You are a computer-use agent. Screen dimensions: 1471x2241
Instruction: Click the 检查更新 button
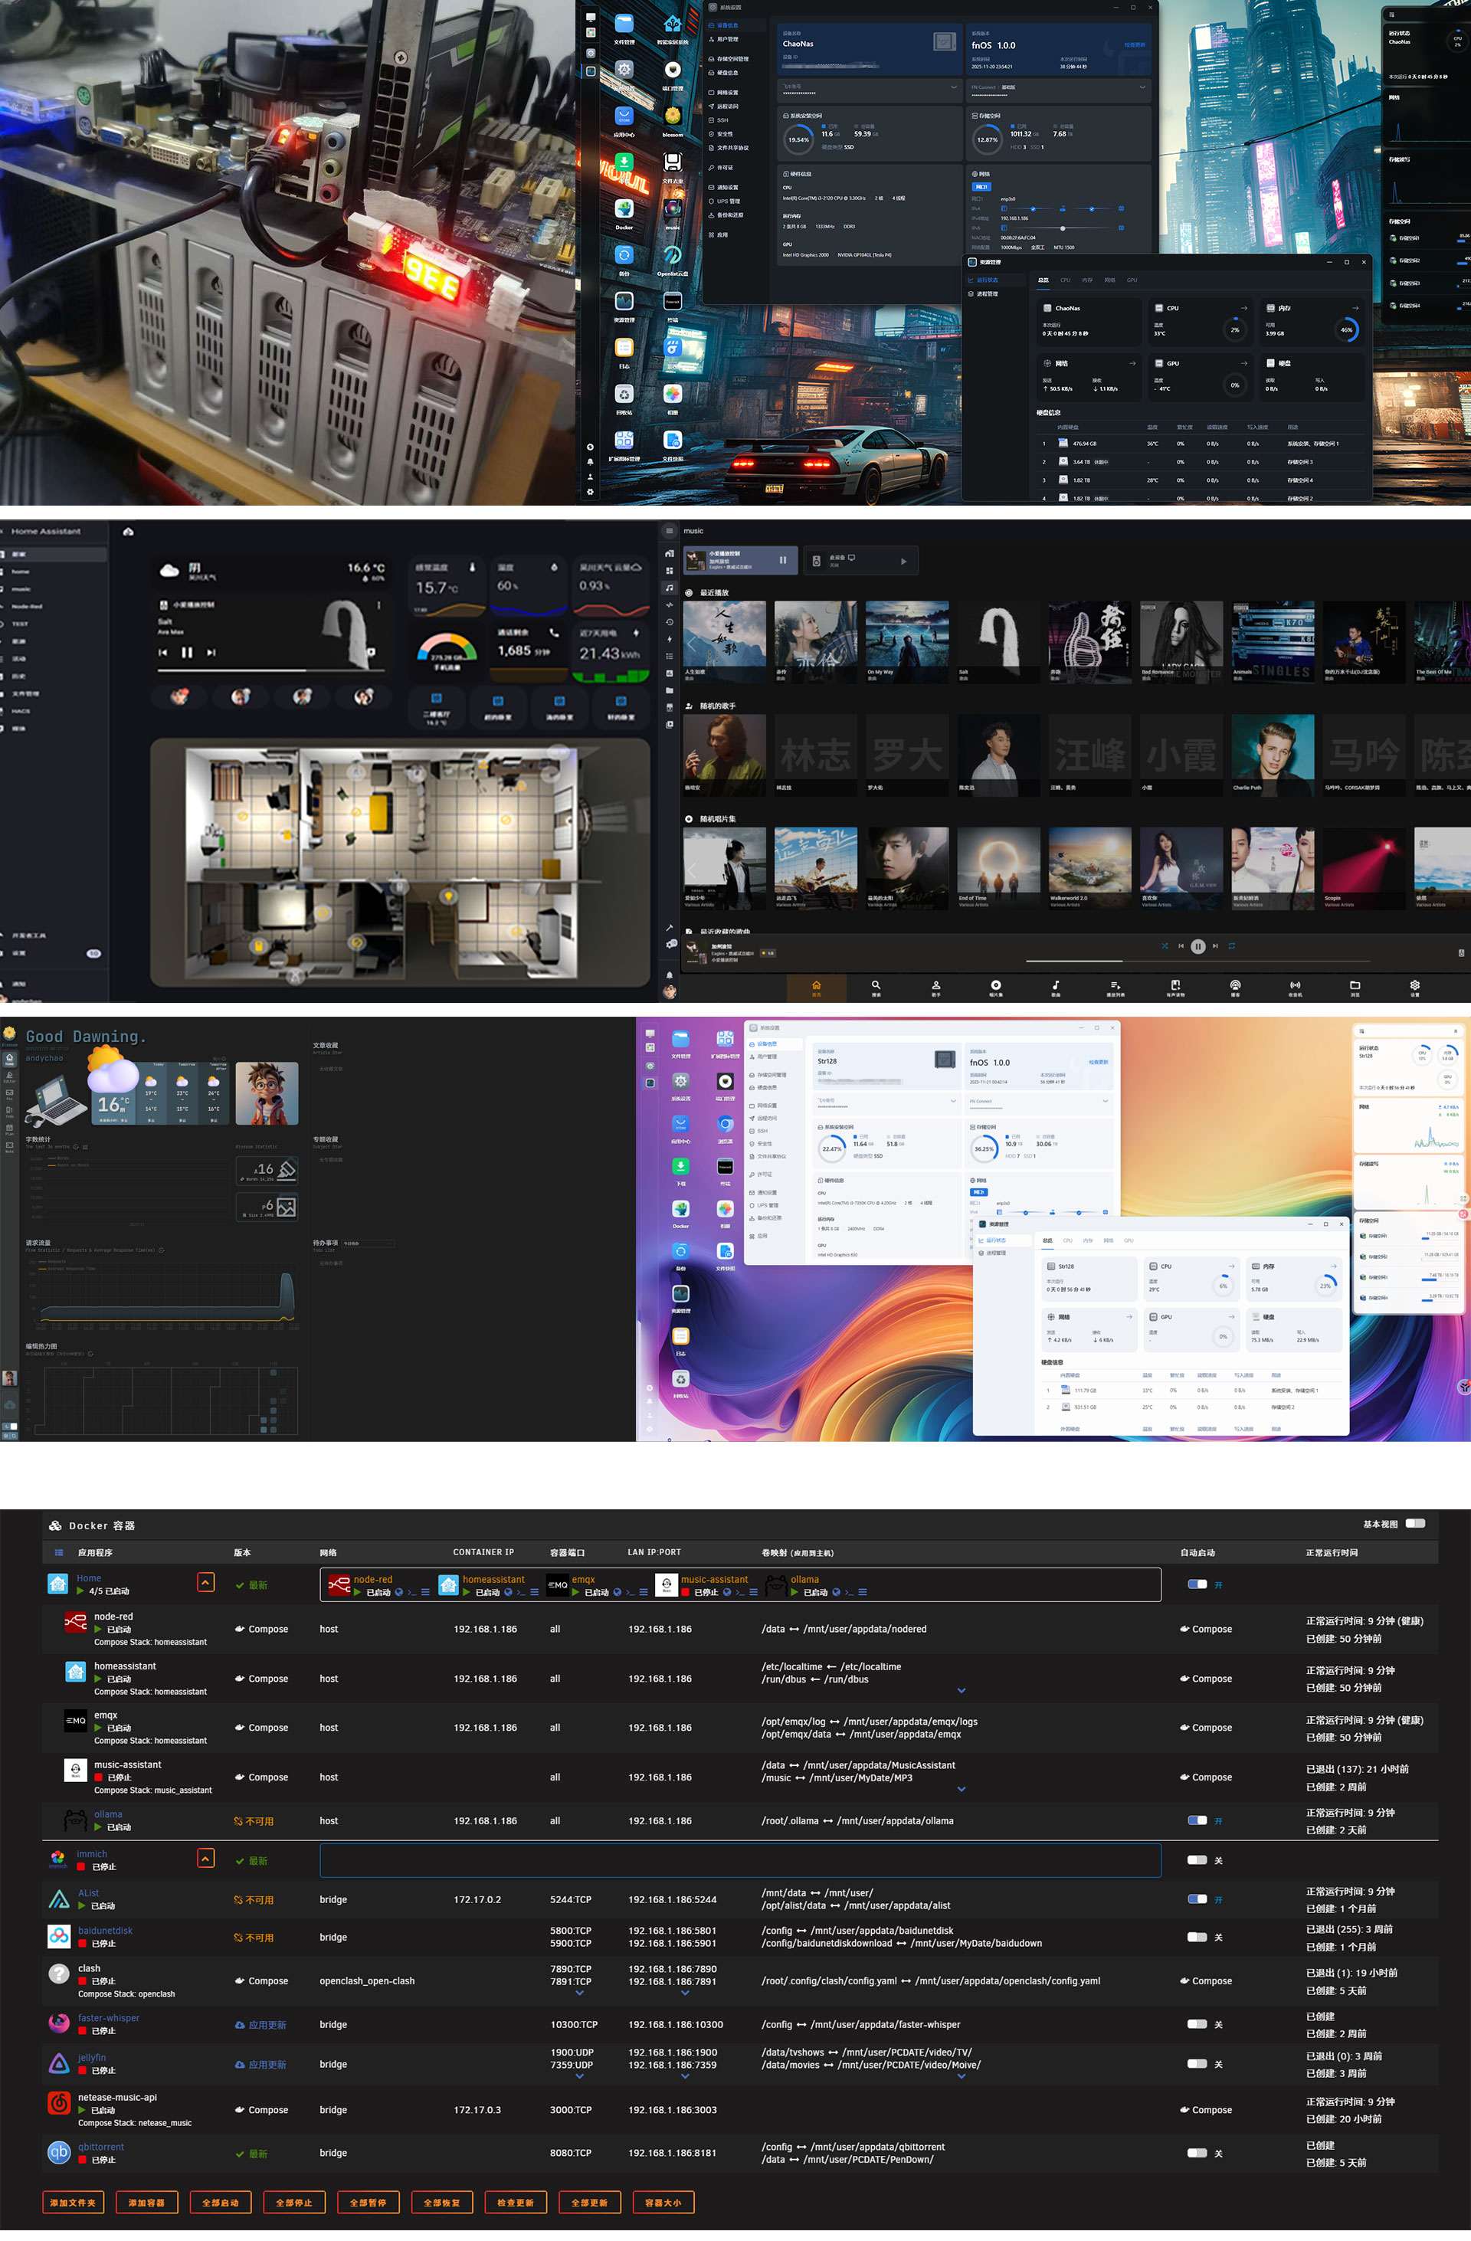(515, 2203)
